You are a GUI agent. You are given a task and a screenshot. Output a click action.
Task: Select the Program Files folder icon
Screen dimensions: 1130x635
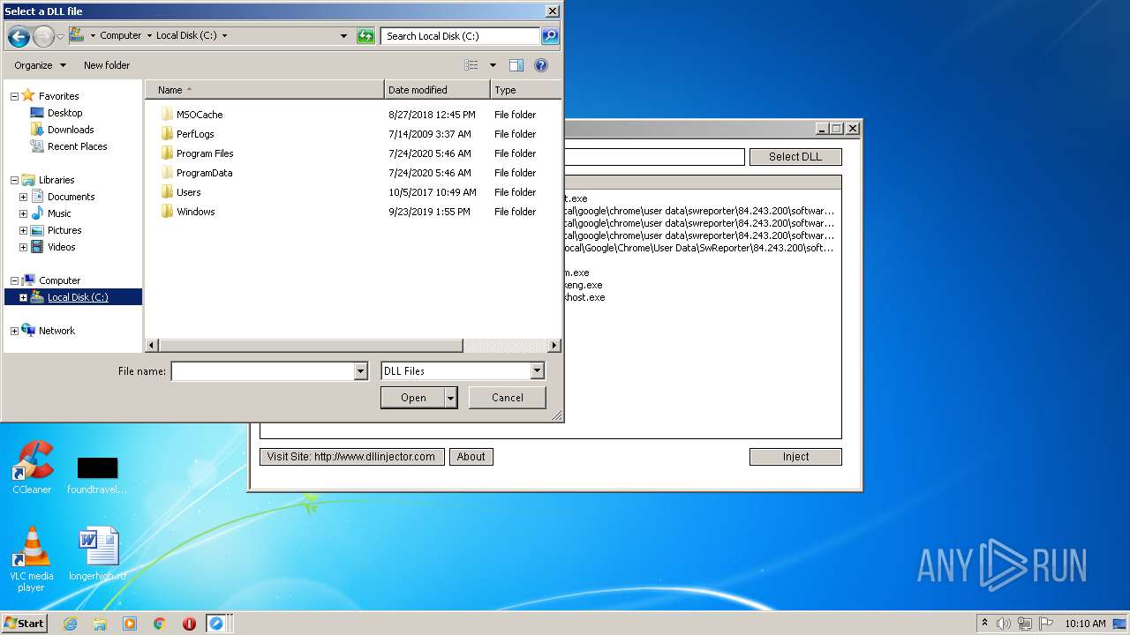pos(167,153)
